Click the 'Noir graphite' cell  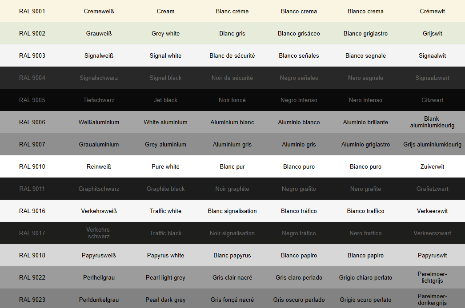232,189
